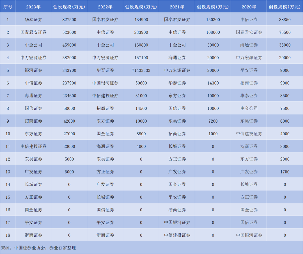The image size is (303, 254).
Task: Click 长城证券 in the 2021 column
Action: coord(177,147)
